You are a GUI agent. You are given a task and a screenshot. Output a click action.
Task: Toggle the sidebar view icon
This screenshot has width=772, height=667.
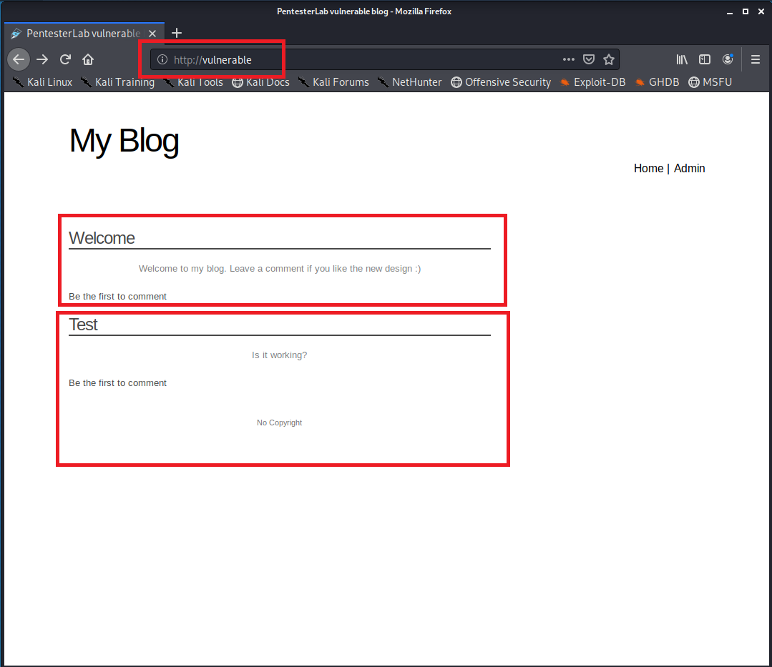click(705, 60)
